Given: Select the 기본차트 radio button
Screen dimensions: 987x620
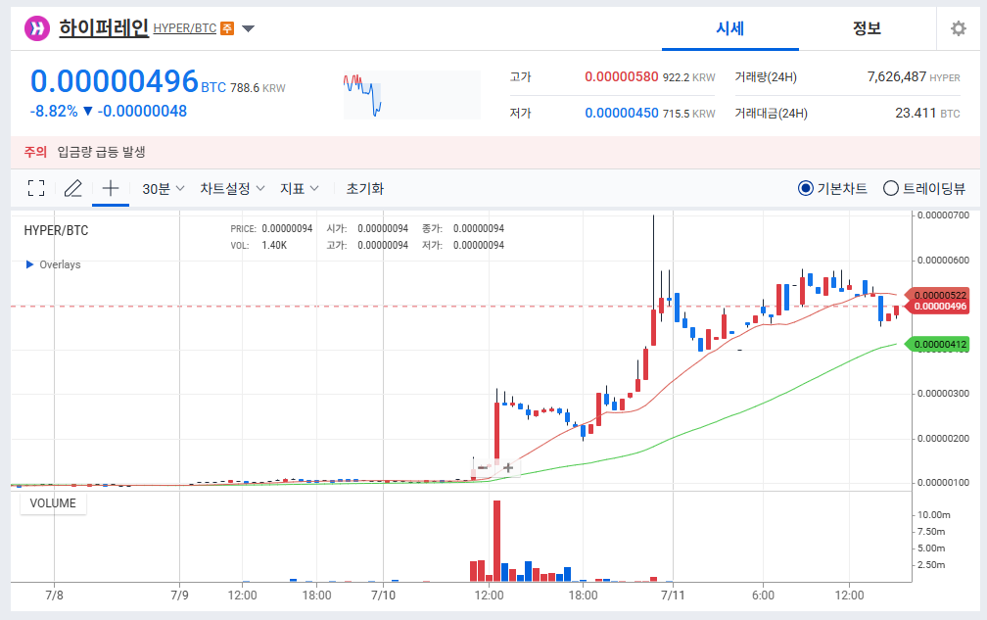Looking at the screenshot, I should click(806, 187).
